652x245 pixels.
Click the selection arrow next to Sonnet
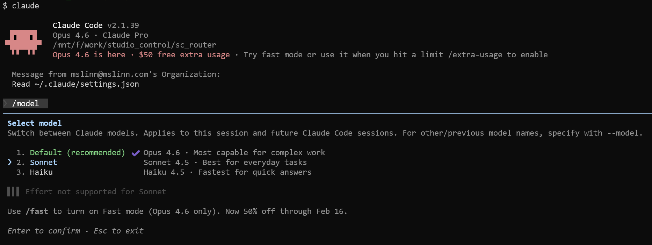[x=10, y=162]
